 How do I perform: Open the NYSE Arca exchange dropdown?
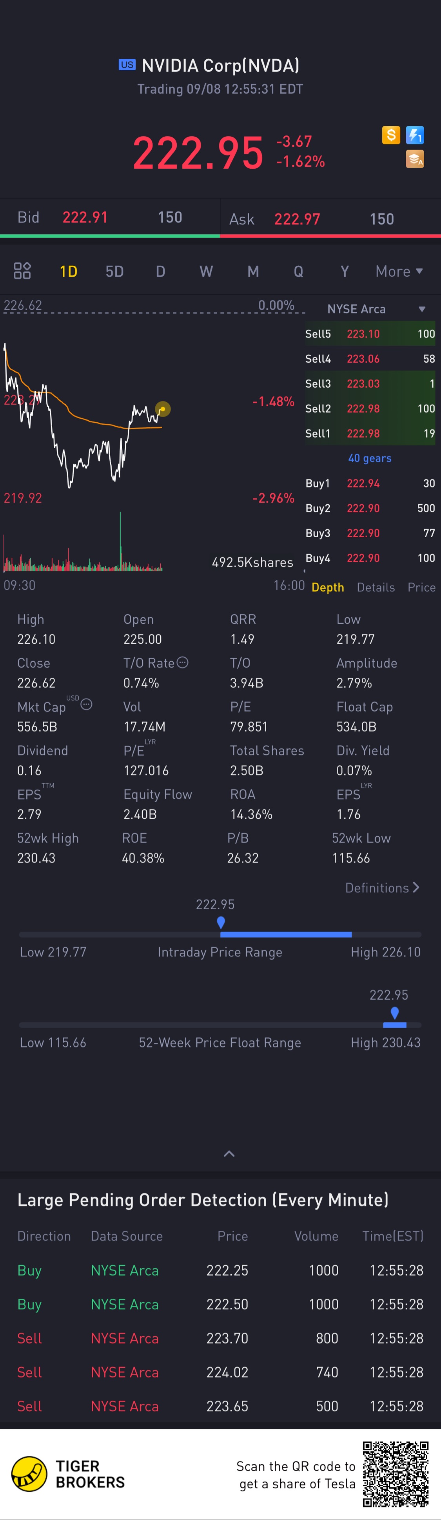click(376, 309)
